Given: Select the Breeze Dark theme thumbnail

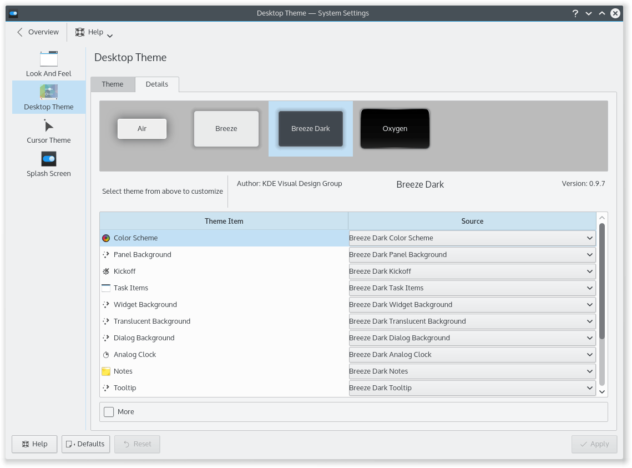Looking at the screenshot, I should (311, 129).
